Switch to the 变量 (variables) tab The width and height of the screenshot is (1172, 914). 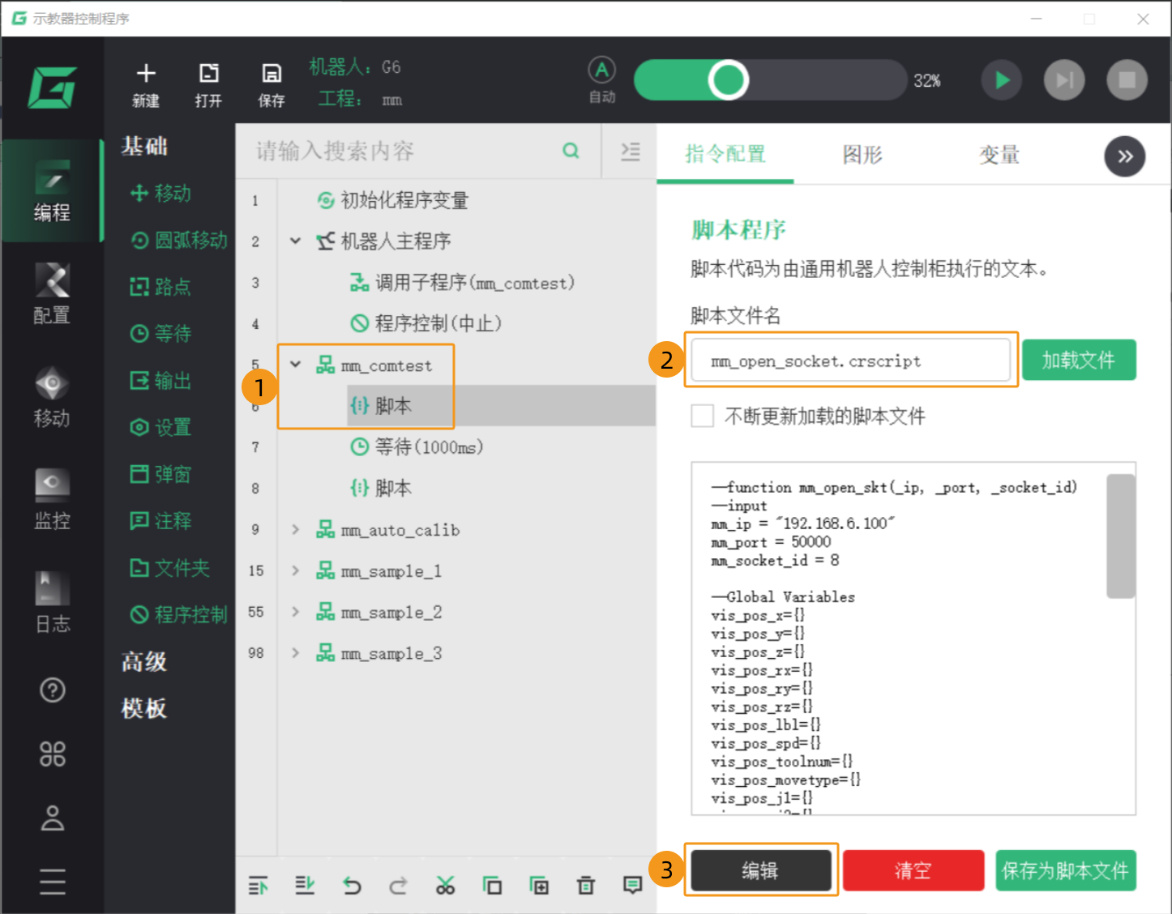click(999, 154)
